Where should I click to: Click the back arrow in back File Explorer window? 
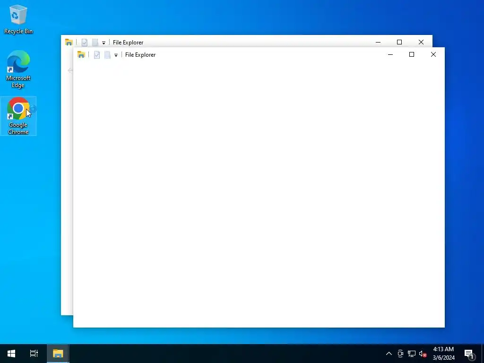[70, 70]
